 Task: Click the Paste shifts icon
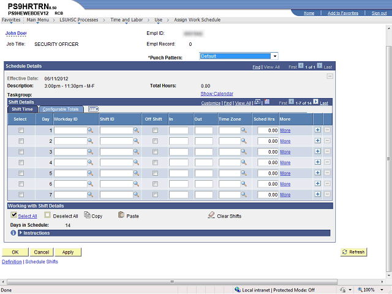[x=121, y=216]
